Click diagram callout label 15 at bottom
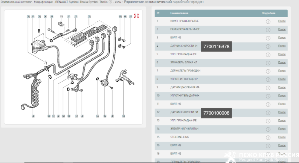Viewport: 299px width, 163px height. click(123, 116)
